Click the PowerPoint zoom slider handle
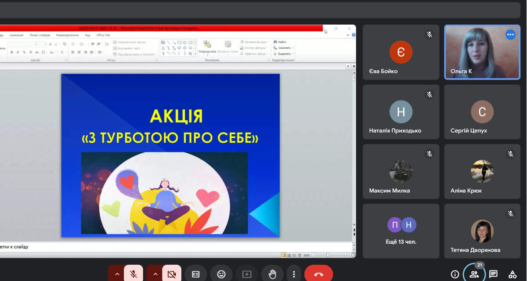The image size is (527, 281). (x=328, y=255)
